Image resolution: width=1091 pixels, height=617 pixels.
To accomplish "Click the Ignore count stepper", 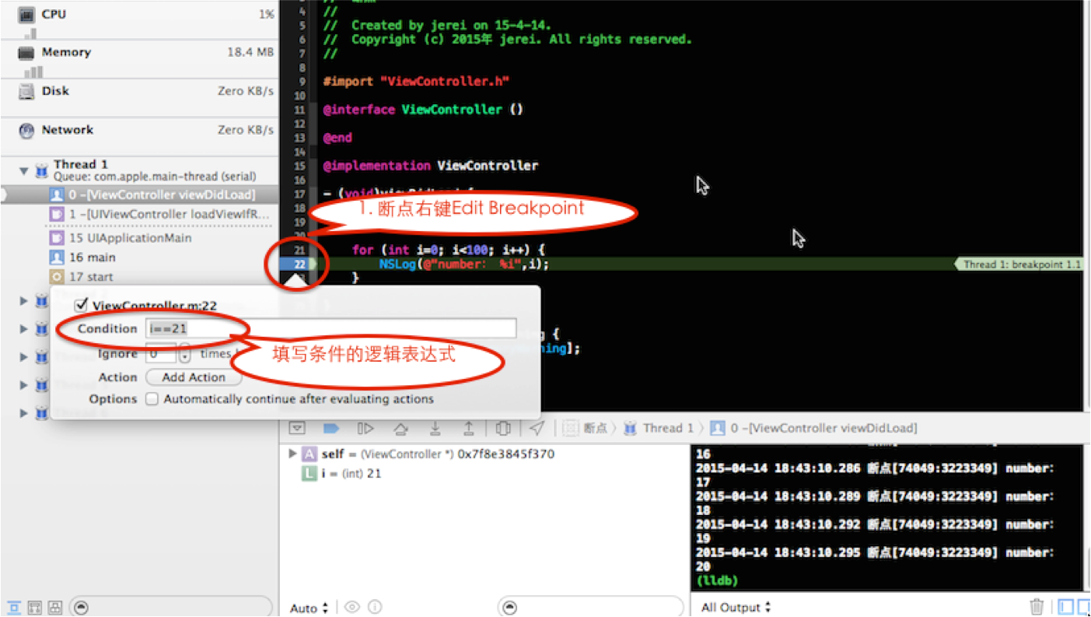I will pos(184,354).
